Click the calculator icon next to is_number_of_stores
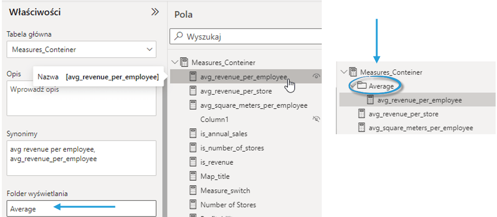The height and width of the screenshot is (217, 497). (193, 148)
